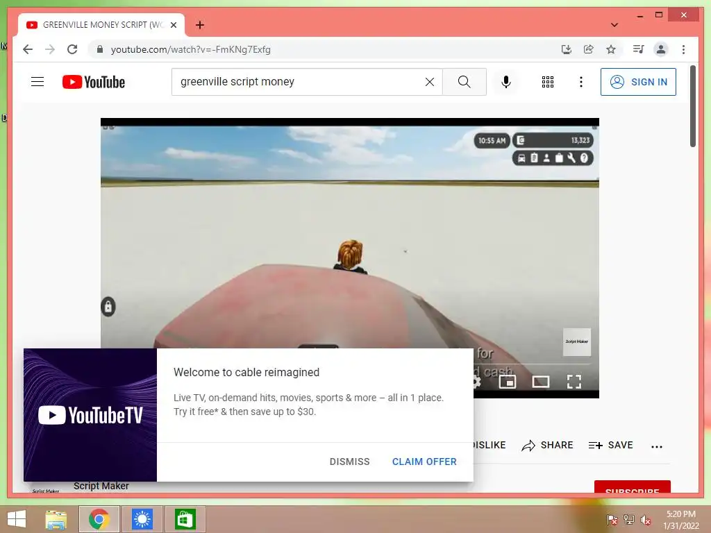Open the Store app in taskbar
This screenshot has height=533, width=711.
(185, 519)
